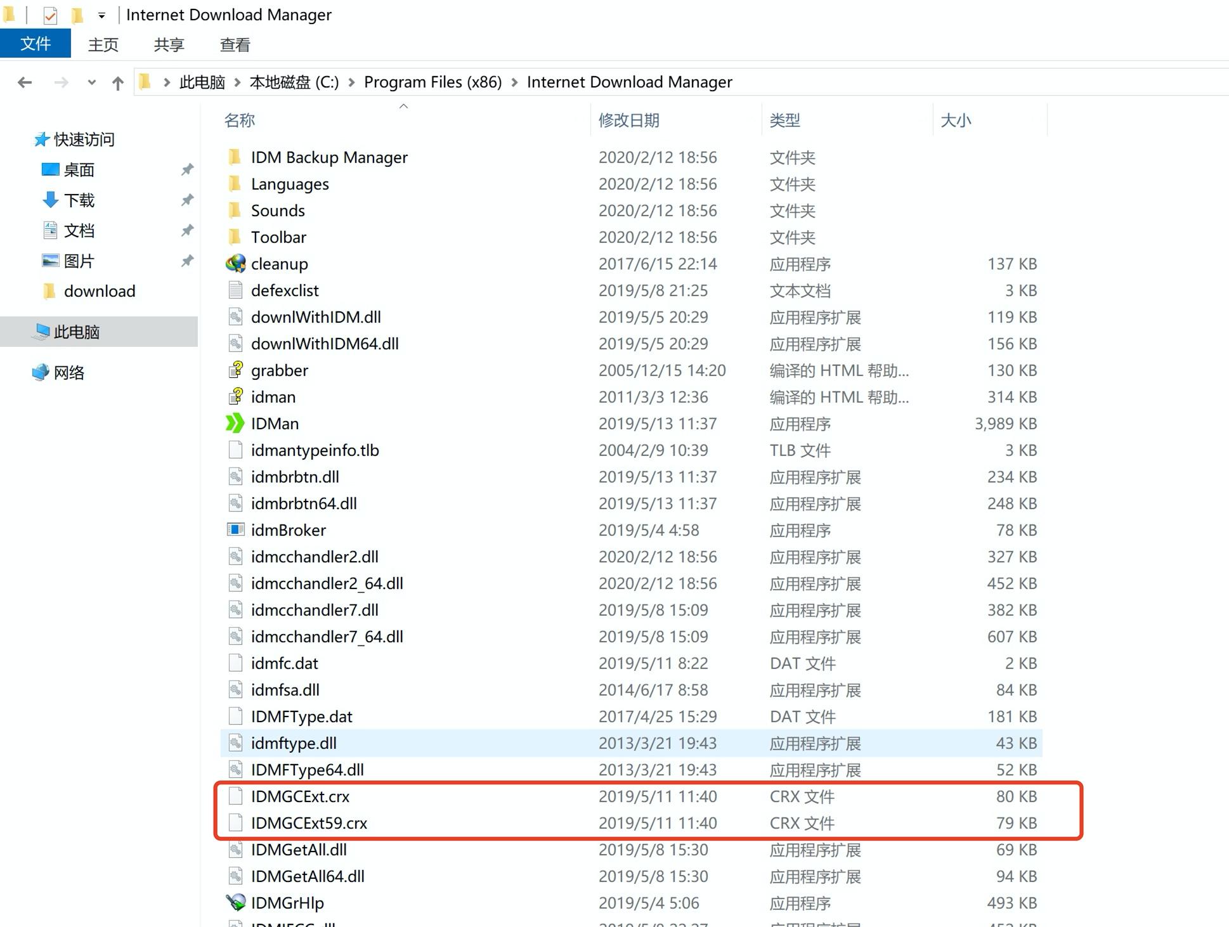Sort by 修改日期 column header
The image size is (1229, 927).
coord(628,120)
